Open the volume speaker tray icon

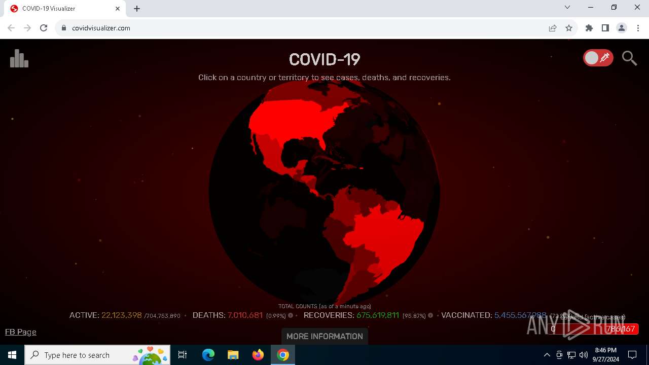584,355
